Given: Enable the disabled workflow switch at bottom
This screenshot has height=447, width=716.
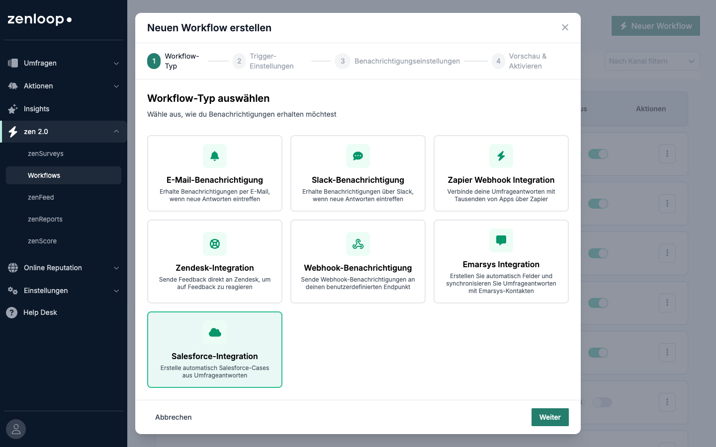Looking at the screenshot, I should 602,402.
